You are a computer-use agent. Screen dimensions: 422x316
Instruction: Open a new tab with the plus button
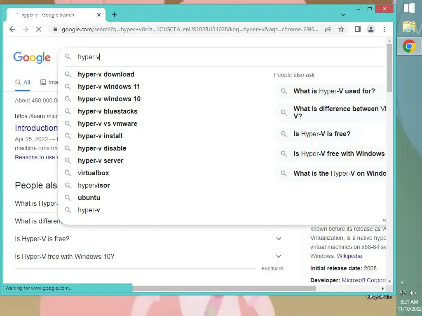115,15
